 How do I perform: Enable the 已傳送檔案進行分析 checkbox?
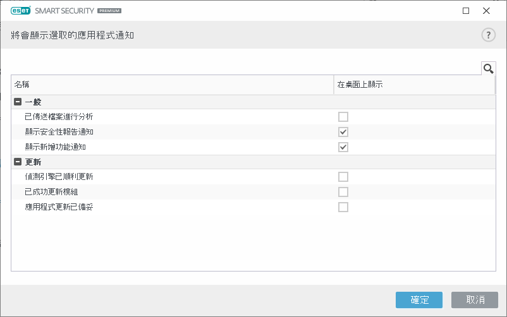click(x=343, y=117)
